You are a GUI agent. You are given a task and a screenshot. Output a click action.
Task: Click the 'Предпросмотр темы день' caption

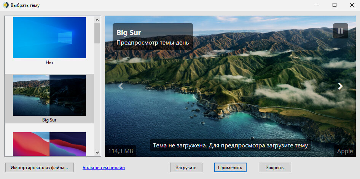tap(153, 43)
